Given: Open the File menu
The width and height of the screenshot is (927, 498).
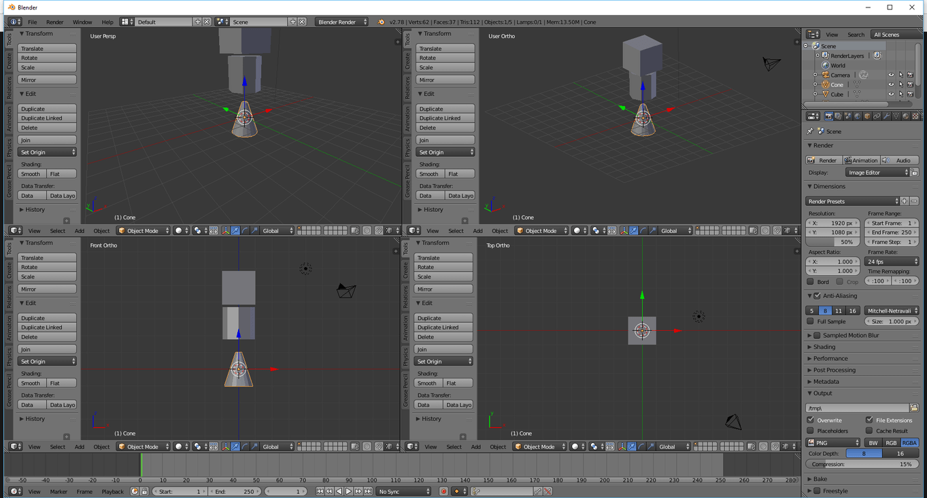Looking at the screenshot, I should tap(32, 22).
